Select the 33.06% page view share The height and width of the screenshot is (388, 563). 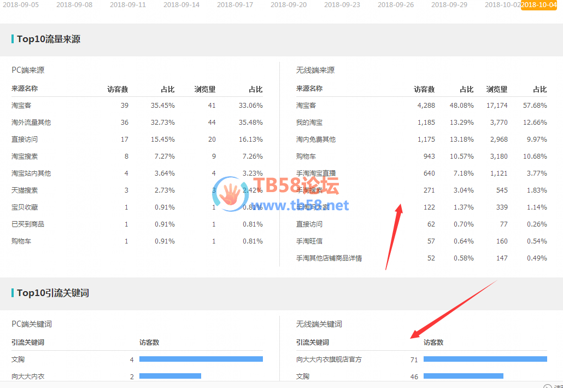tap(251, 106)
